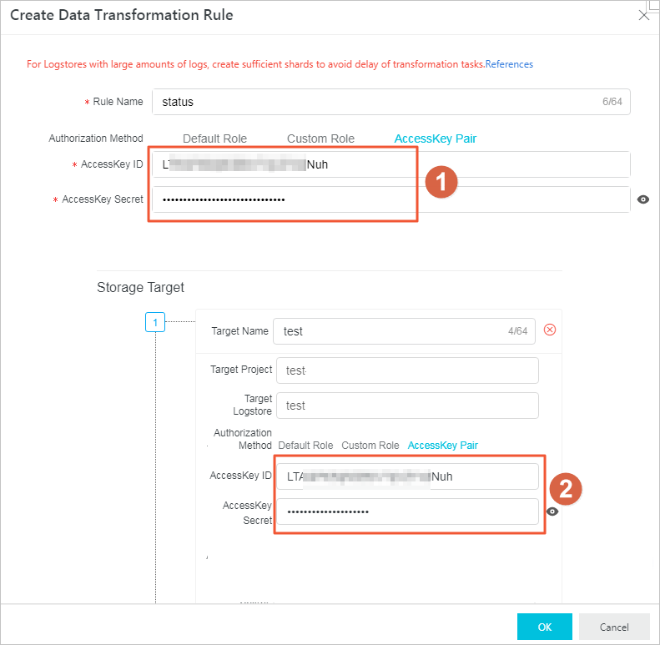Click the Target Name field containing test

pyautogui.click(x=404, y=331)
